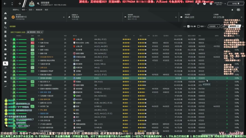This screenshot has height=138, width=246.
Task: Expand the scouting budget €78.8万 dropdown arrow
Action: click(176, 17)
